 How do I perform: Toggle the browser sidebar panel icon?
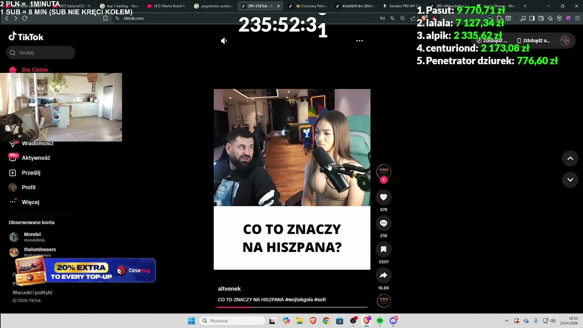point(532,18)
